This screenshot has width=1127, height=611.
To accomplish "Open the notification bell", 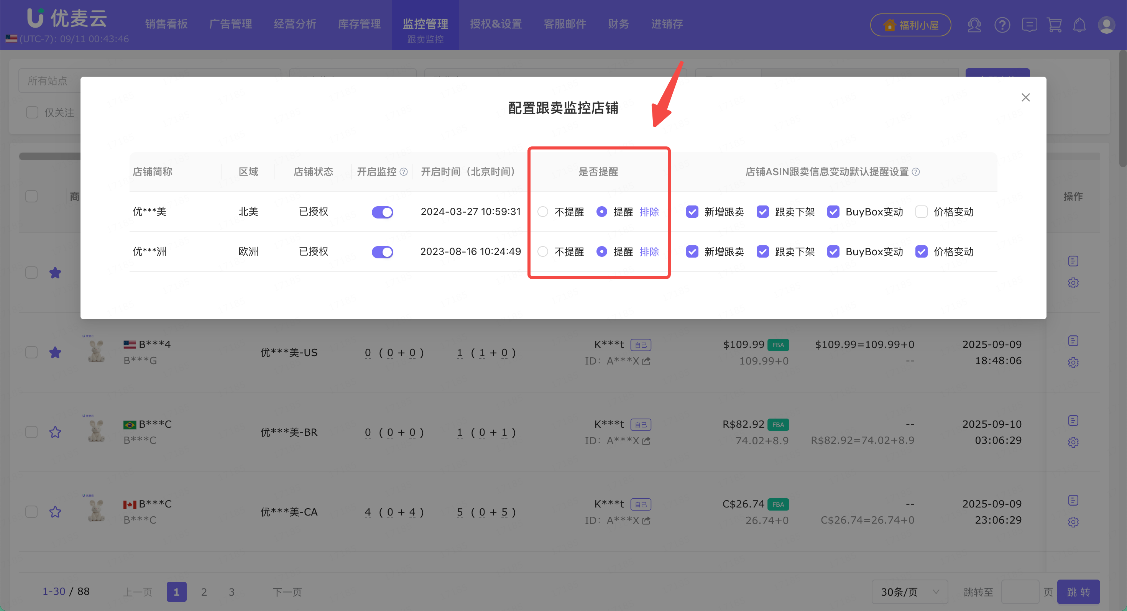I will click(x=1079, y=25).
